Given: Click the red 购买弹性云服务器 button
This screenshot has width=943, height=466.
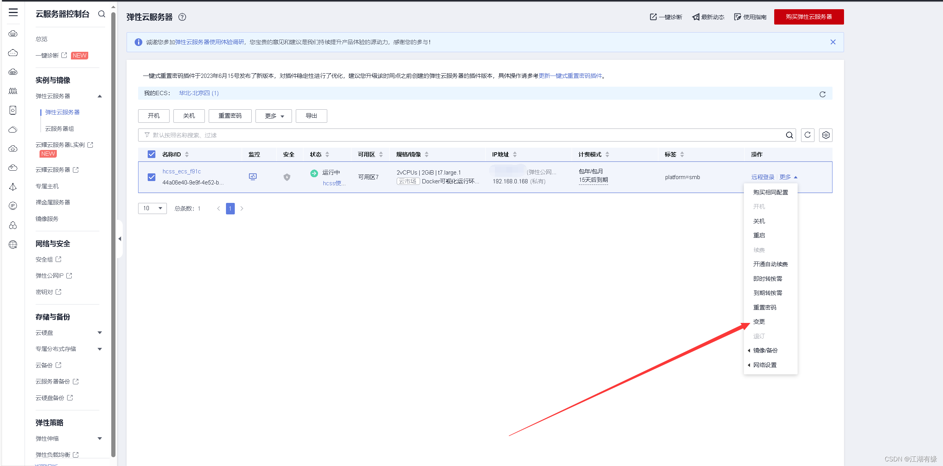Looking at the screenshot, I should (x=809, y=17).
